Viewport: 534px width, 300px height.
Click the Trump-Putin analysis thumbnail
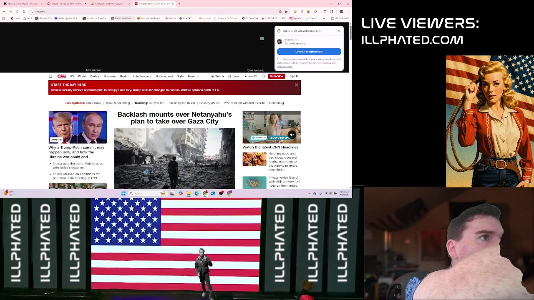(78, 127)
